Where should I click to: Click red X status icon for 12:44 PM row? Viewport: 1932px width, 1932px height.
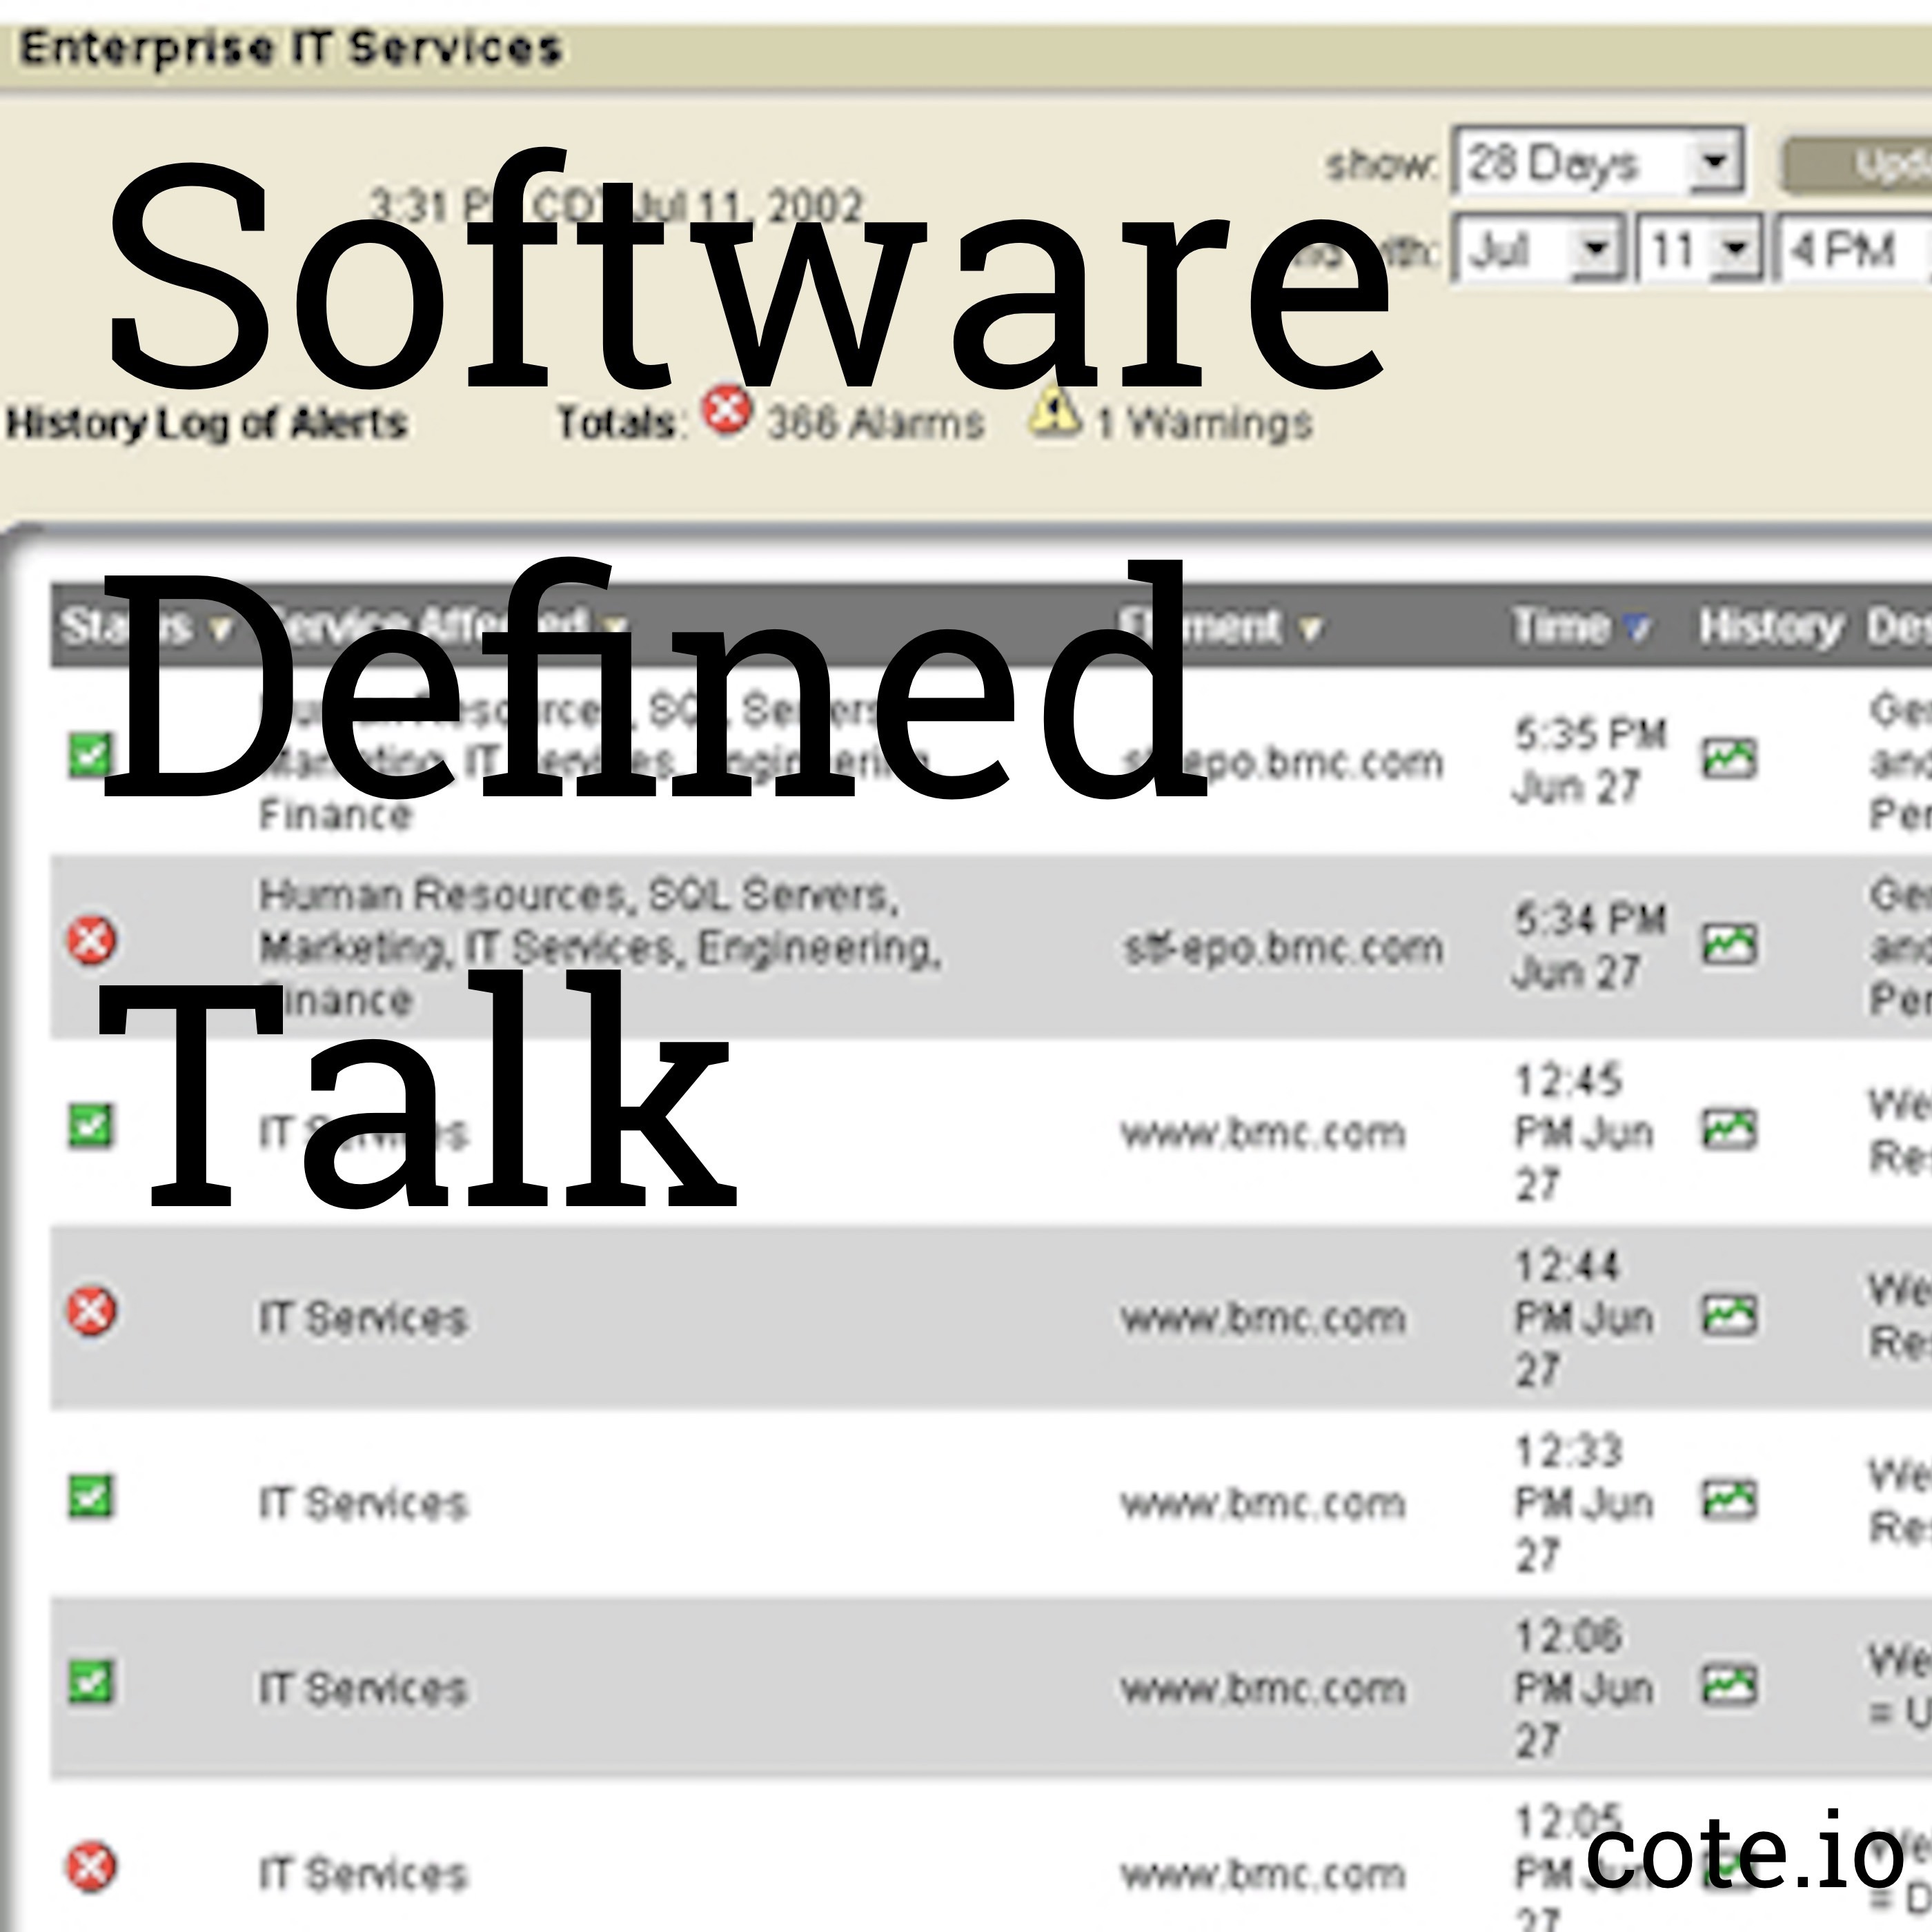pyautogui.click(x=91, y=1311)
